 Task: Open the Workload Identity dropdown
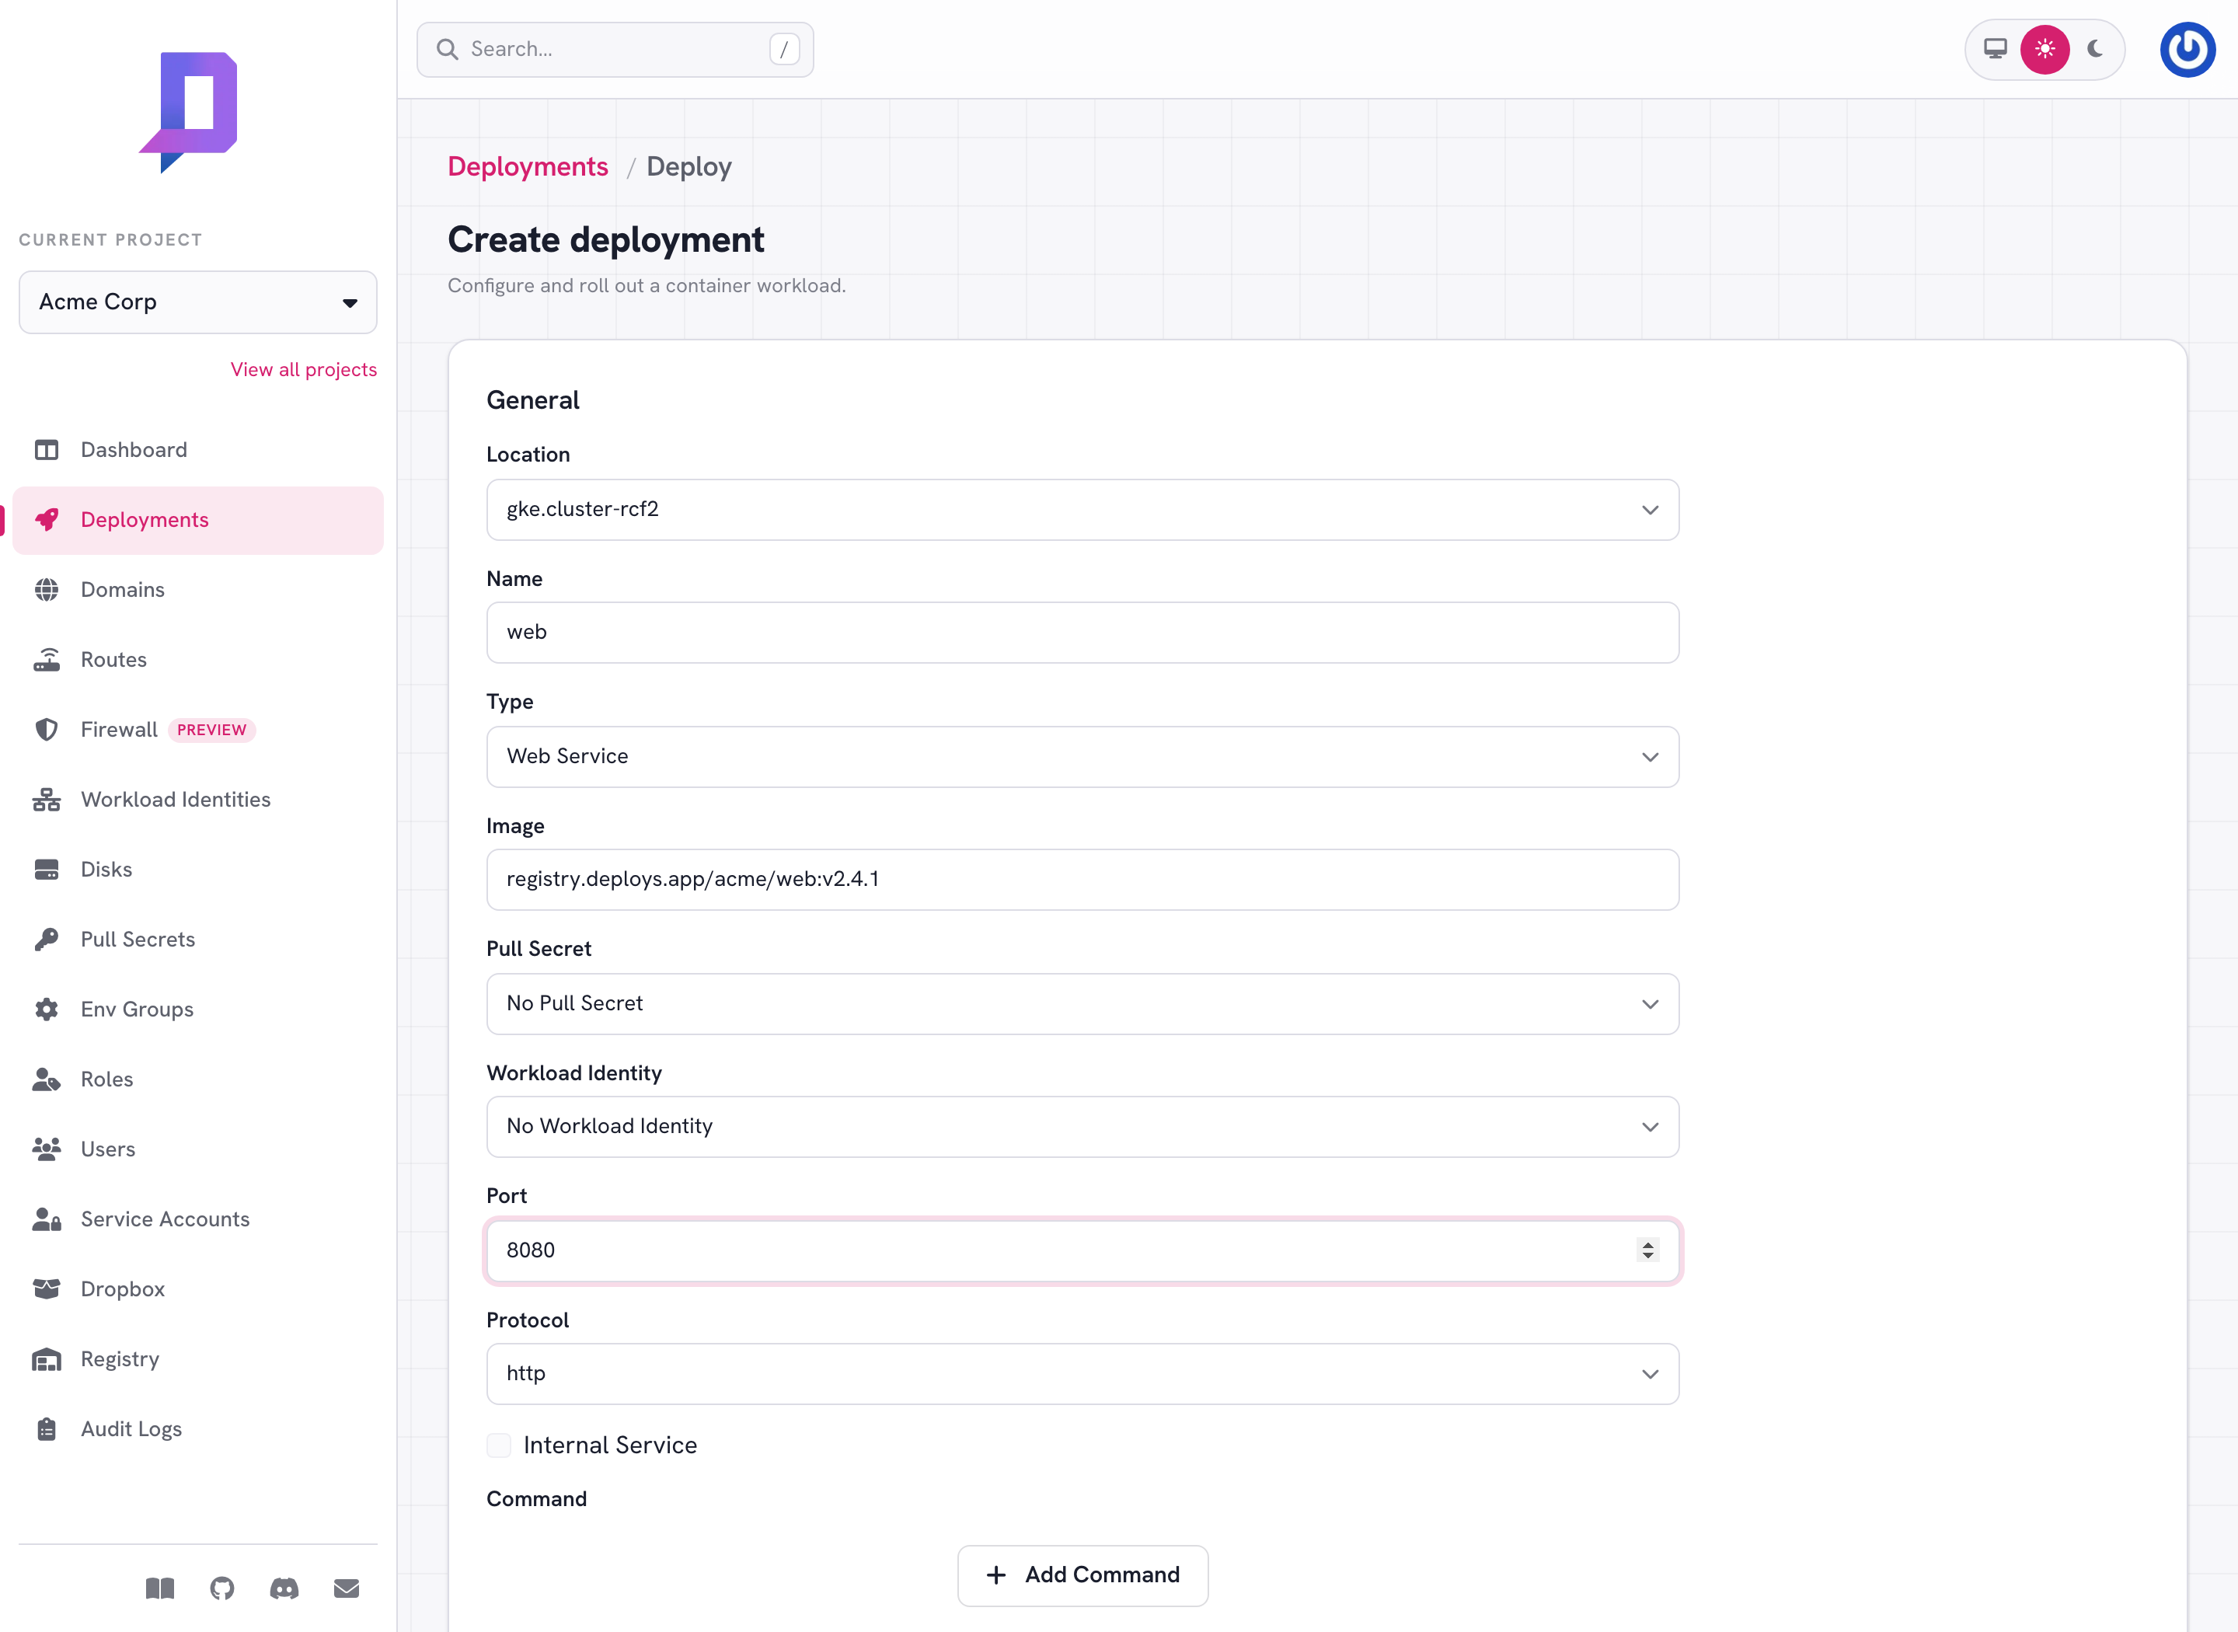coord(1082,1126)
